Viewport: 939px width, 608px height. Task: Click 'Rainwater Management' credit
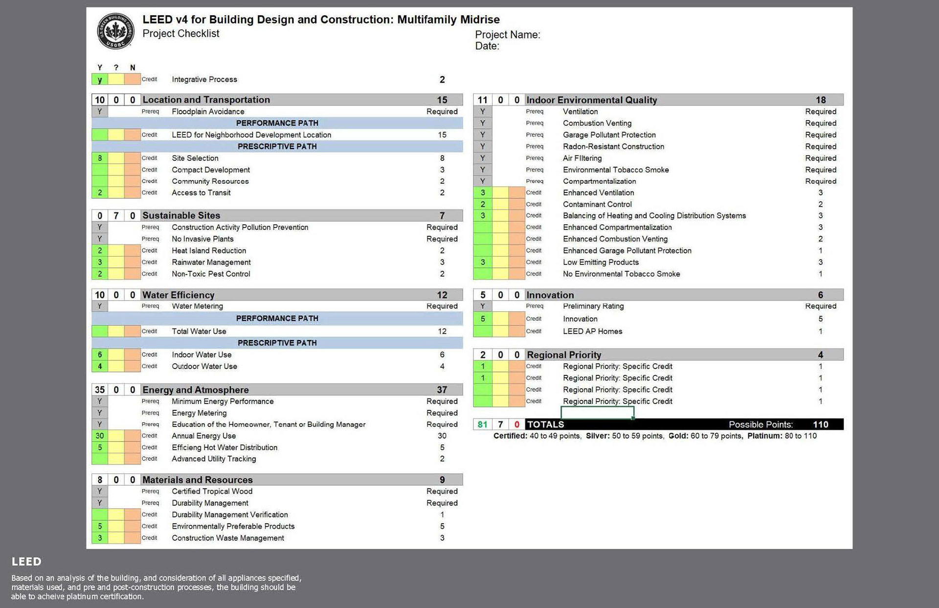211,262
